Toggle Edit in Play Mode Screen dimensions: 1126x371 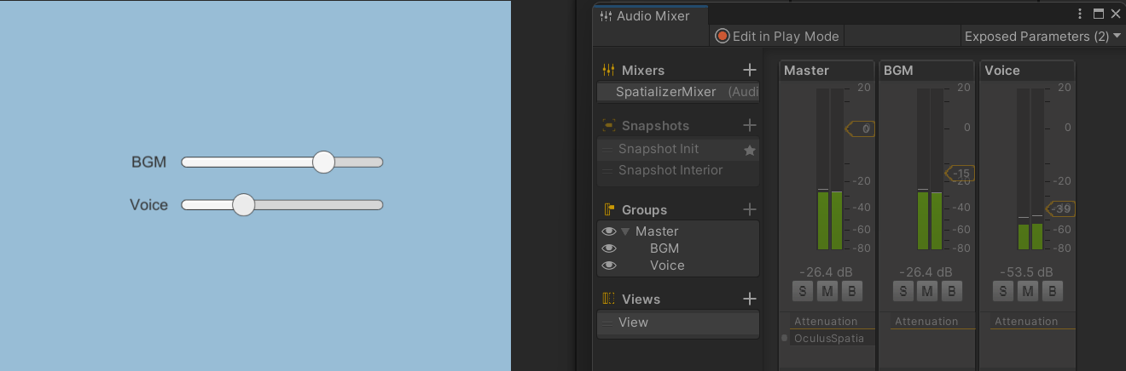coord(777,36)
